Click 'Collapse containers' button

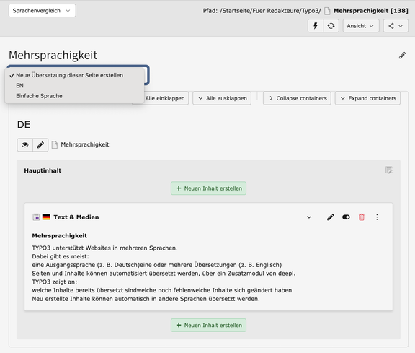pos(297,98)
